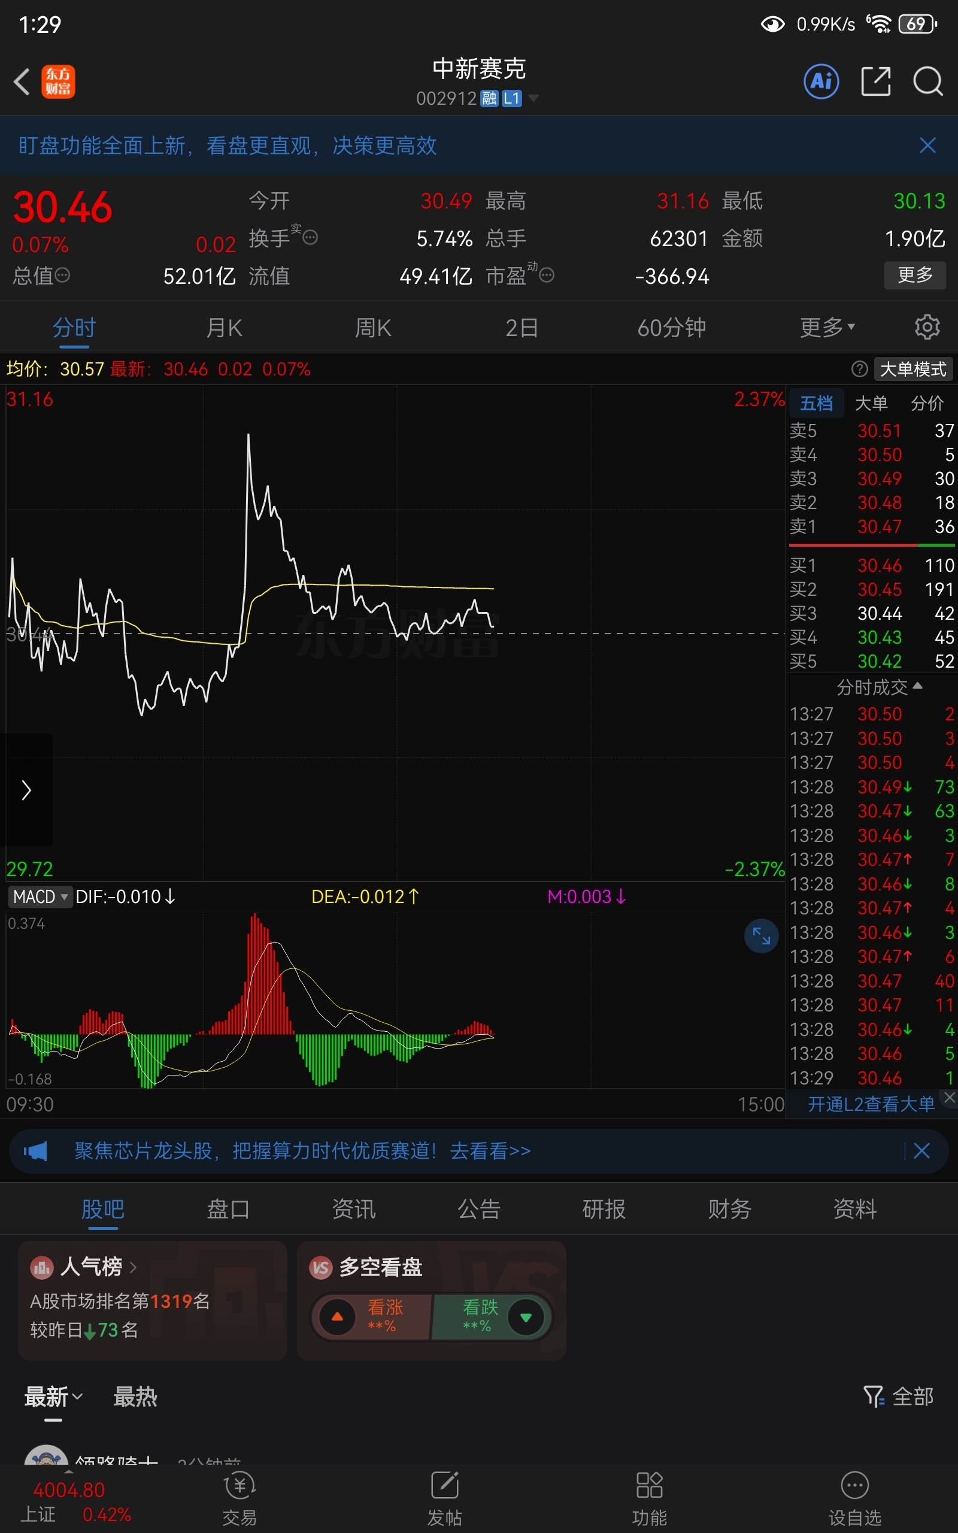
Task: Open the Ai assistant icon
Action: point(821,81)
